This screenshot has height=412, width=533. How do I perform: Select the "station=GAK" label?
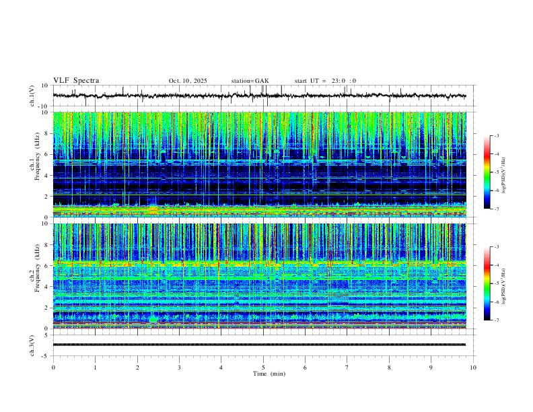tap(250, 81)
